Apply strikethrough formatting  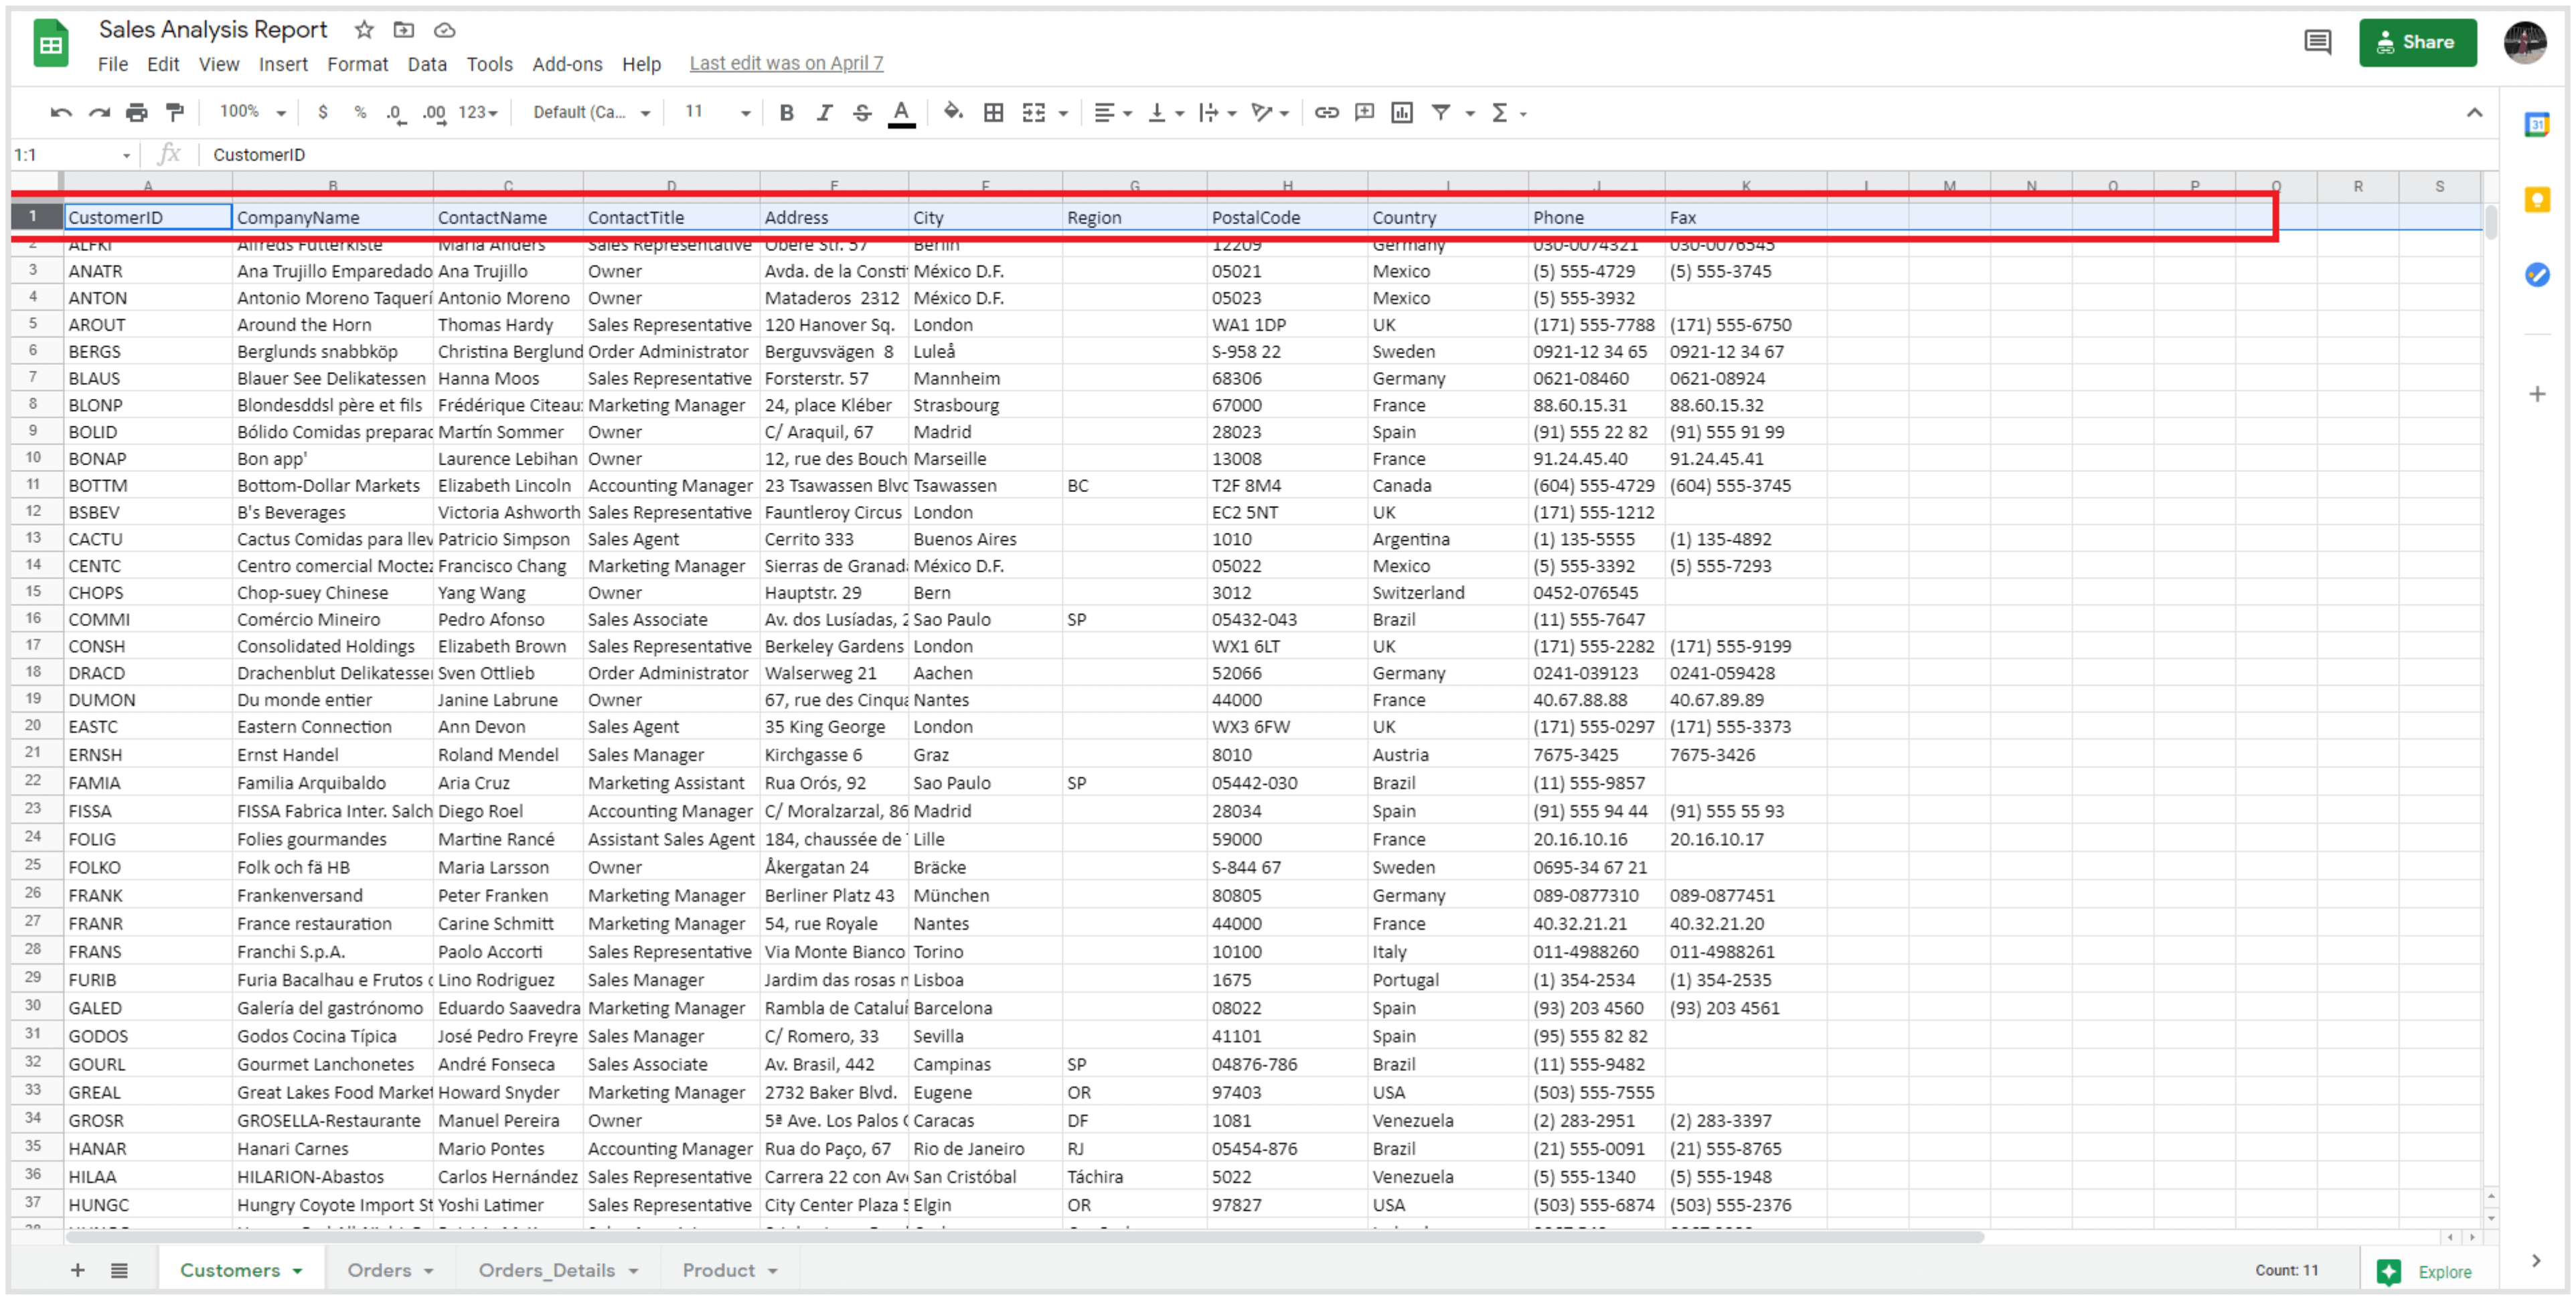click(x=861, y=112)
